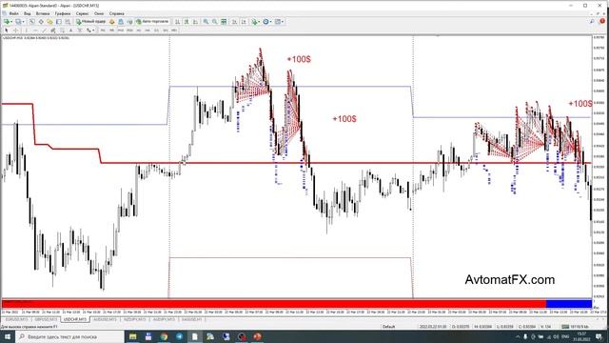Draw a horizontal line
This screenshot has height=343, width=609.
(35, 30)
